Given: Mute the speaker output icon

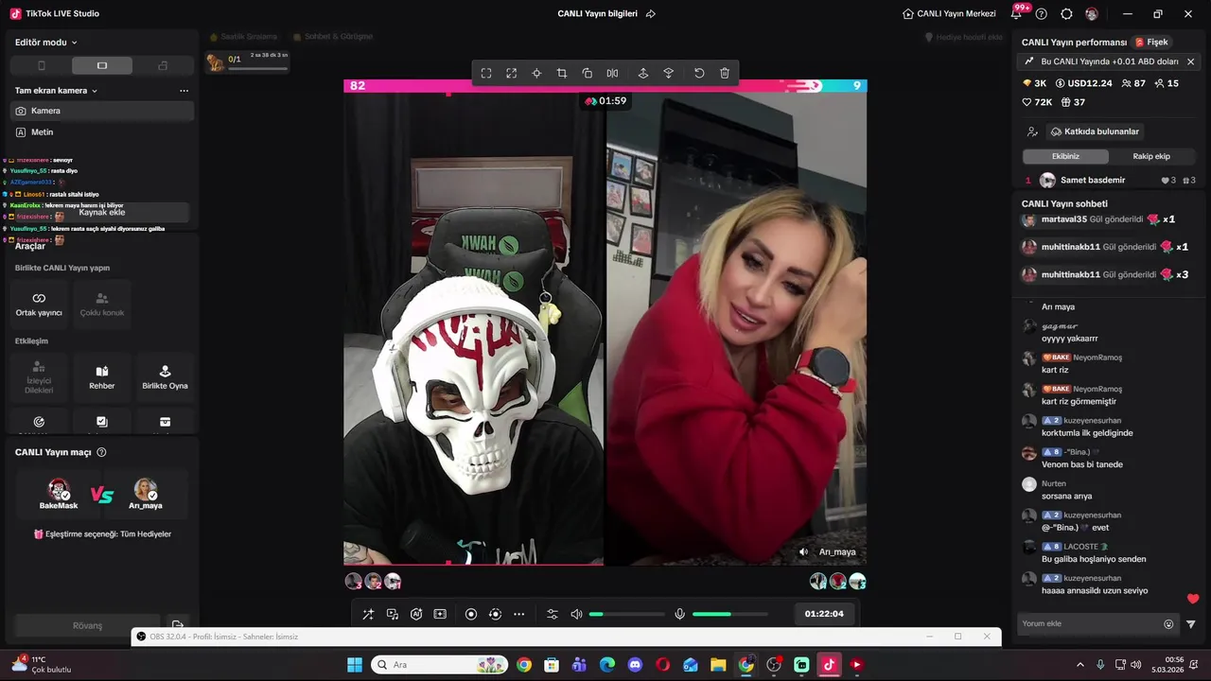Looking at the screenshot, I should [576, 614].
